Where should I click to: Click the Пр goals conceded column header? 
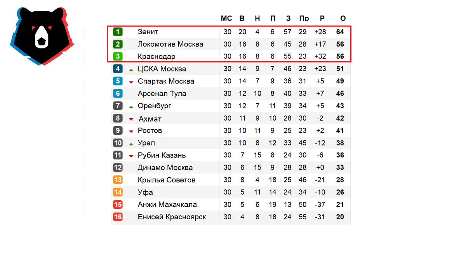304,18
